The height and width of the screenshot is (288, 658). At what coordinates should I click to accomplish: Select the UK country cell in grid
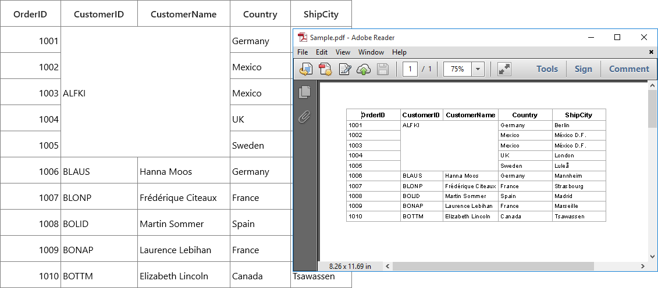point(260,119)
